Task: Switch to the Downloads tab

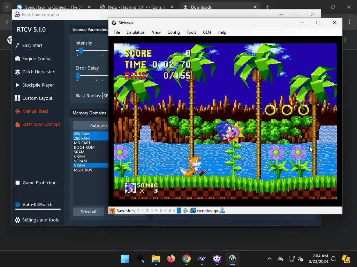Action: [220, 7]
